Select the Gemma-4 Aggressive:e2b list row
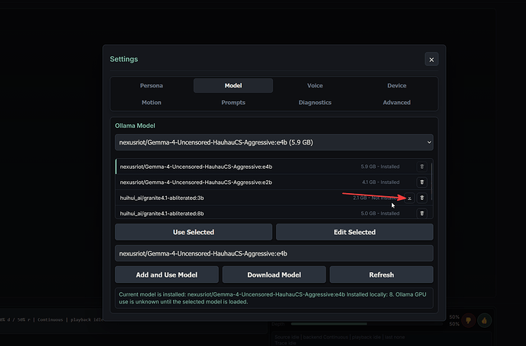Image resolution: width=526 pixels, height=346 pixels. [274, 183]
